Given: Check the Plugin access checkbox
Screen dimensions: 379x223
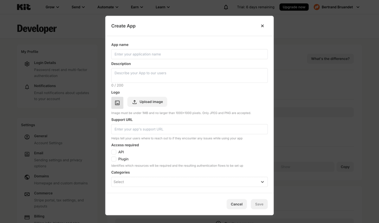Looking at the screenshot, I should 114,159.
